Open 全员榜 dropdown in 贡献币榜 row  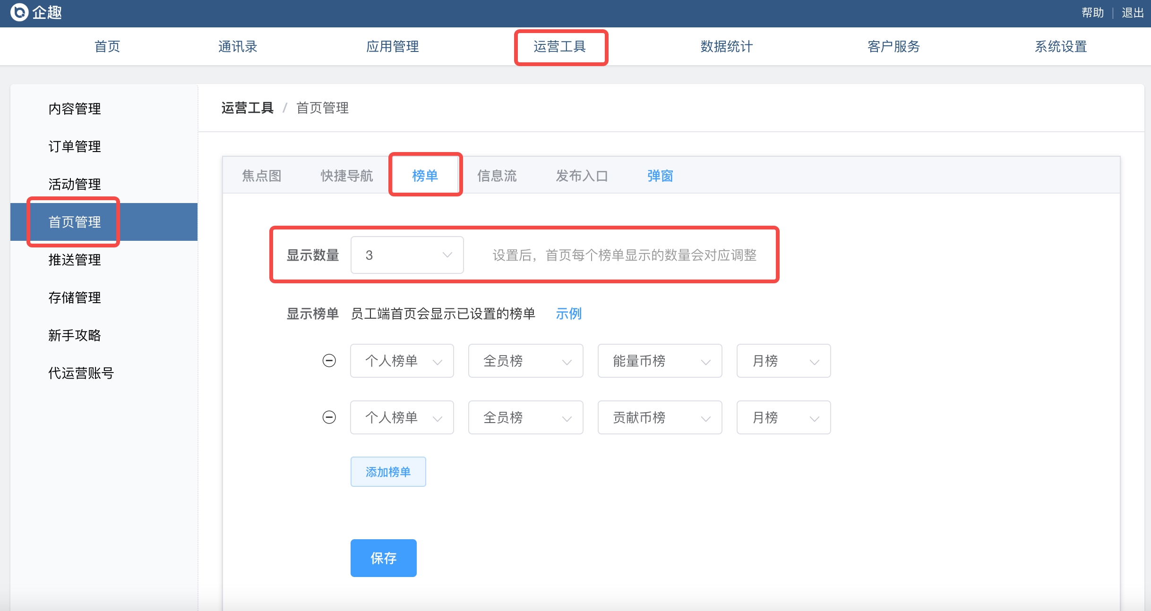[x=525, y=417]
